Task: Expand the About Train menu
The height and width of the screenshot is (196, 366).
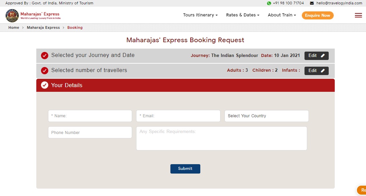Action: [282, 15]
